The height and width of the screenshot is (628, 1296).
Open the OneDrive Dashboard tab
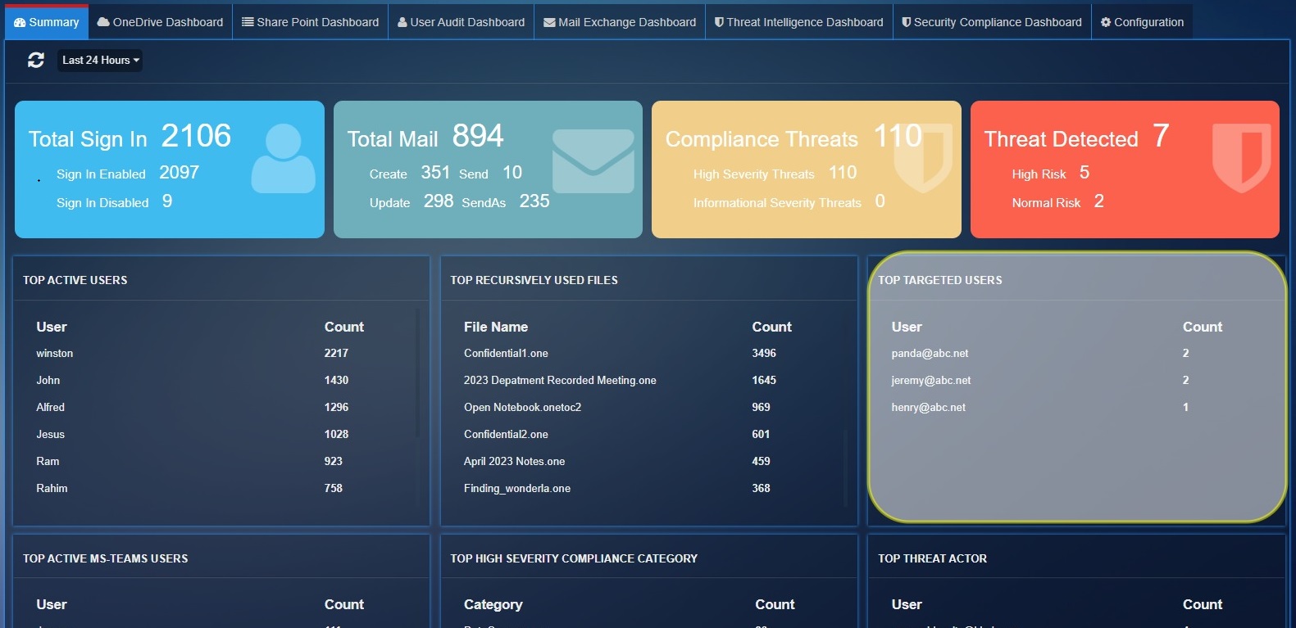pyautogui.click(x=160, y=22)
